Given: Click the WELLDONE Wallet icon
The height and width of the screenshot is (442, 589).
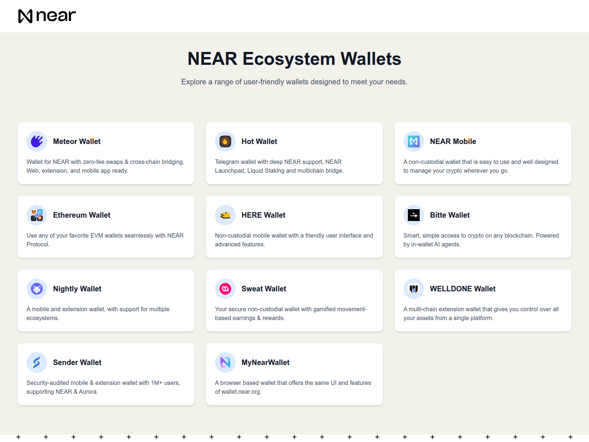Looking at the screenshot, I should coord(414,289).
